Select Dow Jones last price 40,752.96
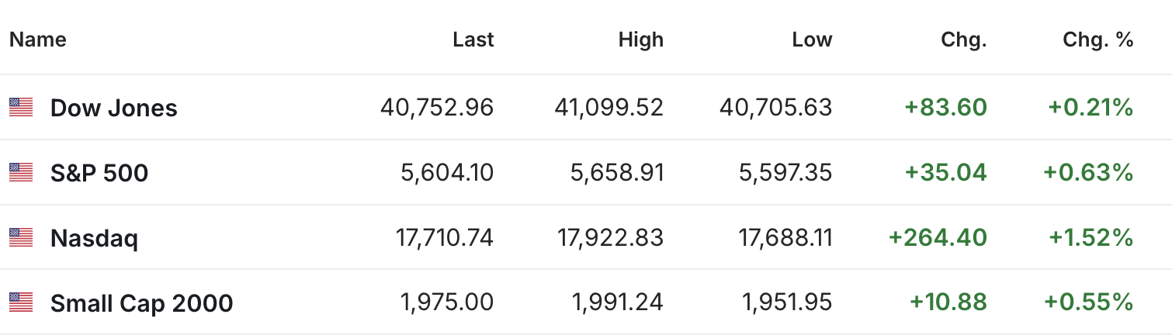The width and height of the screenshot is (1172, 335). click(x=437, y=107)
